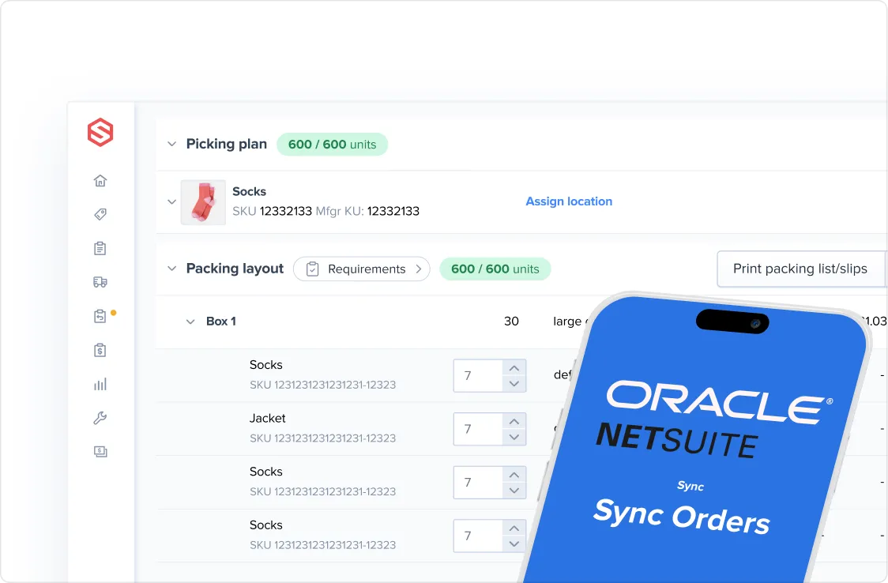Click Print packing list/slips
The height and width of the screenshot is (583, 888).
(x=800, y=269)
